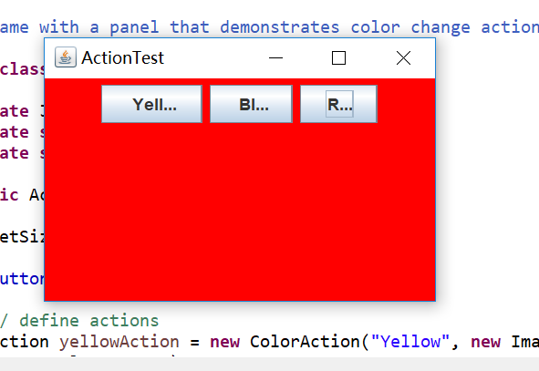539x371 pixels.
Task: Click the equals sign after yellowAction
Action: pyautogui.click(x=194, y=343)
